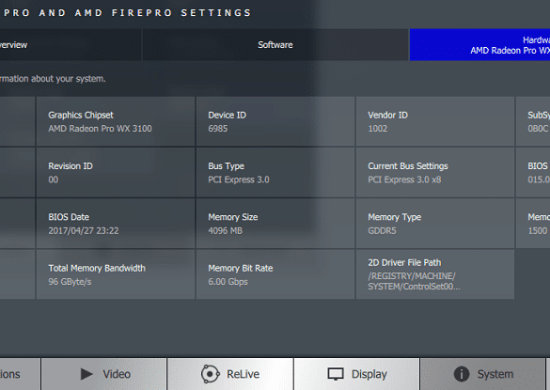Click the Video play icon
550x390 pixels.
click(x=86, y=374)
